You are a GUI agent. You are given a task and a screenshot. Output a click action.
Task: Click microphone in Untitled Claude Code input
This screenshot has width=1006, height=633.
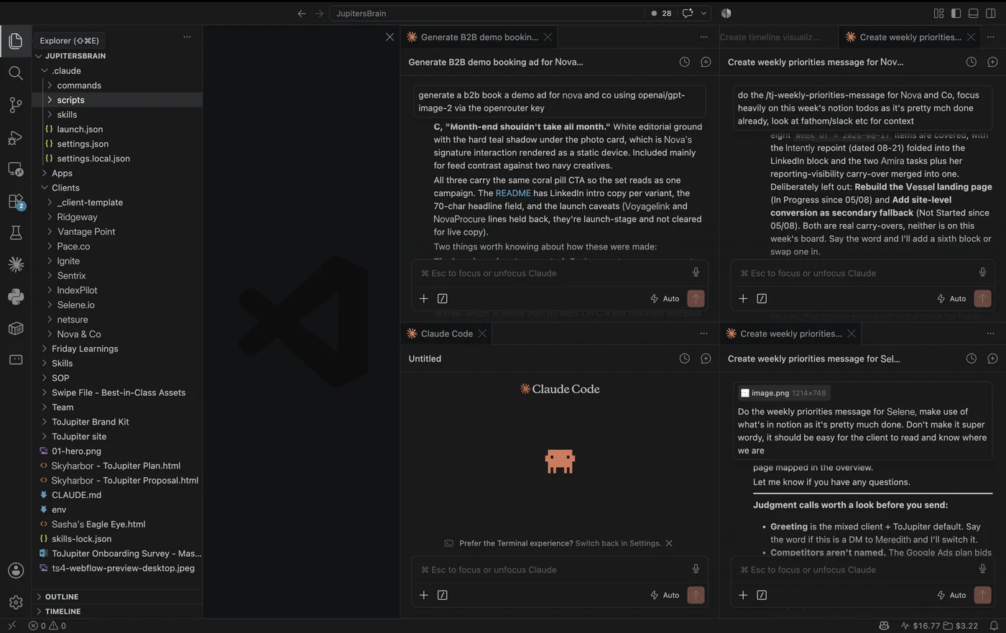(x=696, y=569)
